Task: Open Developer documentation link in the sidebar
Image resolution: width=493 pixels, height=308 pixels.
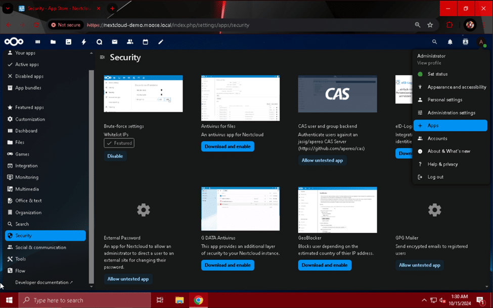Action: click(44, 283)
